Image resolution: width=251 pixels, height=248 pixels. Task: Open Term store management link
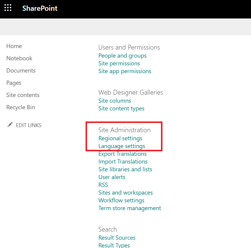coord(130,208)
